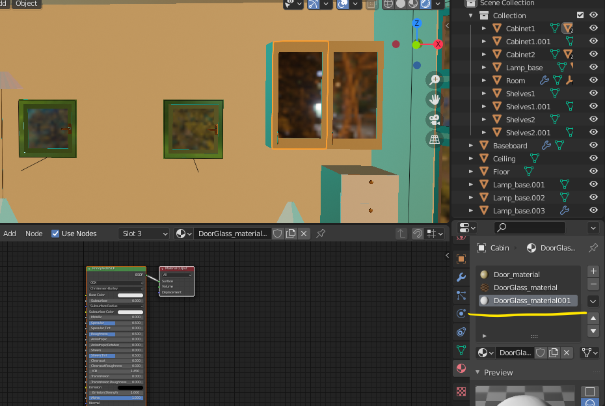
Task: Click Cabin object breadcrumb in properties
Action: pos(492,248)
